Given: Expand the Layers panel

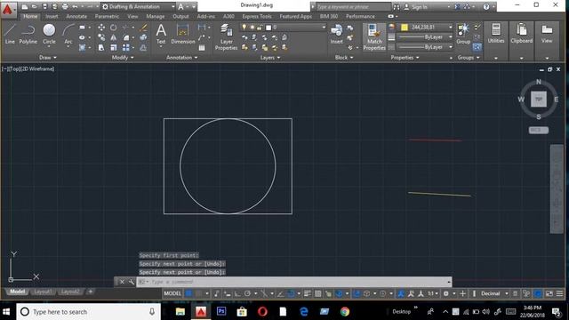Looking at the screenshot, I should coord(270,57).
